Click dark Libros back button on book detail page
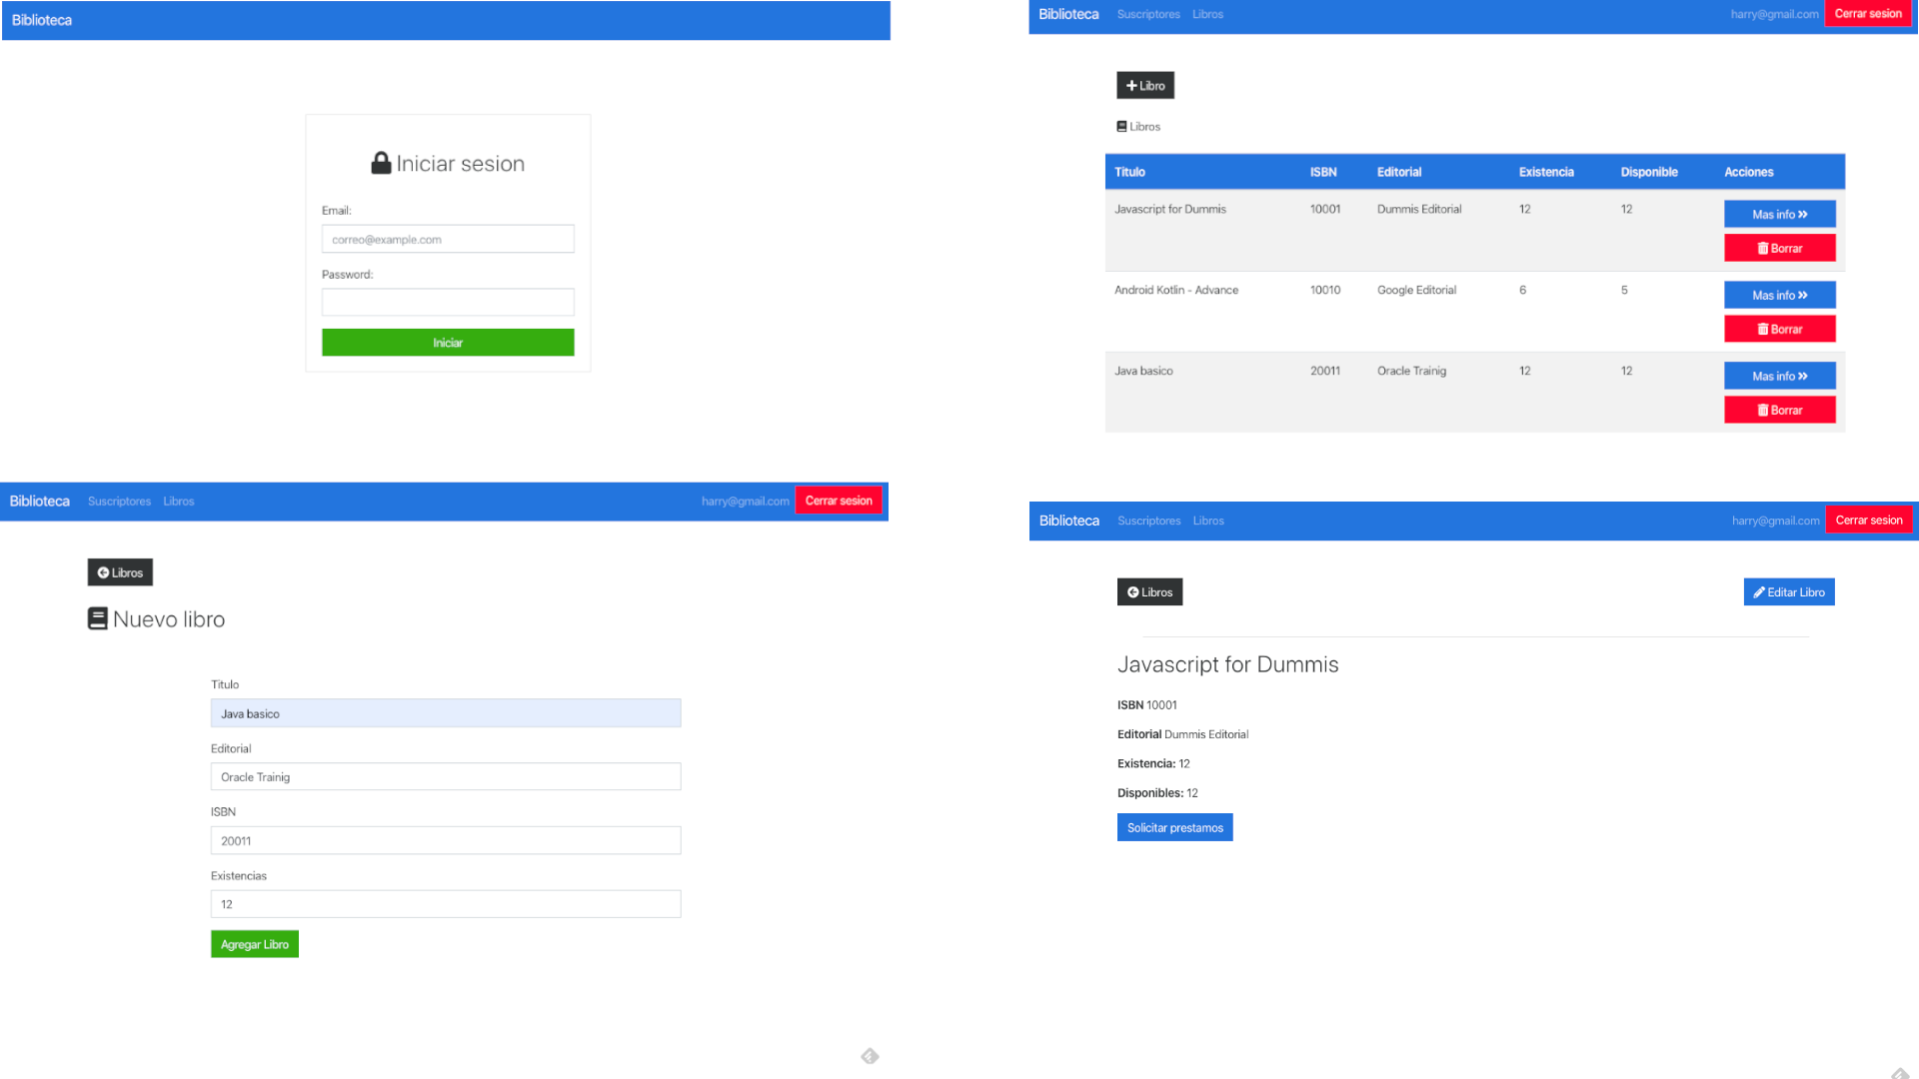Image resolution: width=1919 pixels, height=1079 pixels. 1149,592
